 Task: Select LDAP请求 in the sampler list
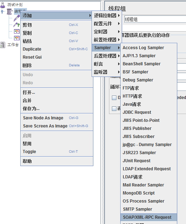click(x=149, y=177)
